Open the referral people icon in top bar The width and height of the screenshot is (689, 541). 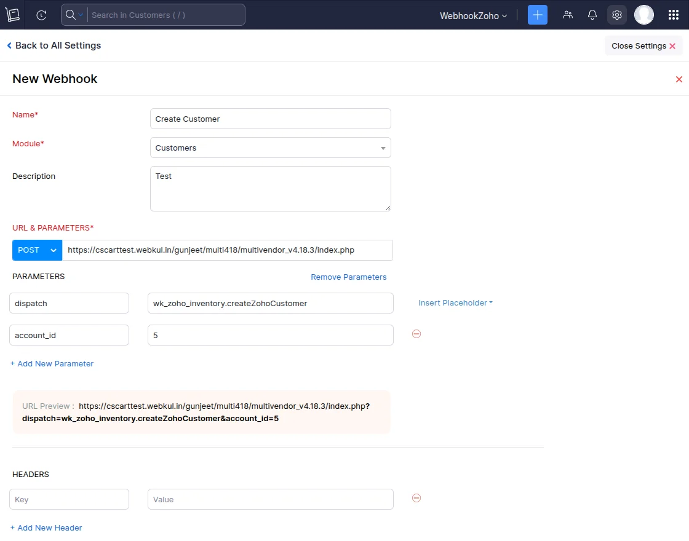coord(567,15)
